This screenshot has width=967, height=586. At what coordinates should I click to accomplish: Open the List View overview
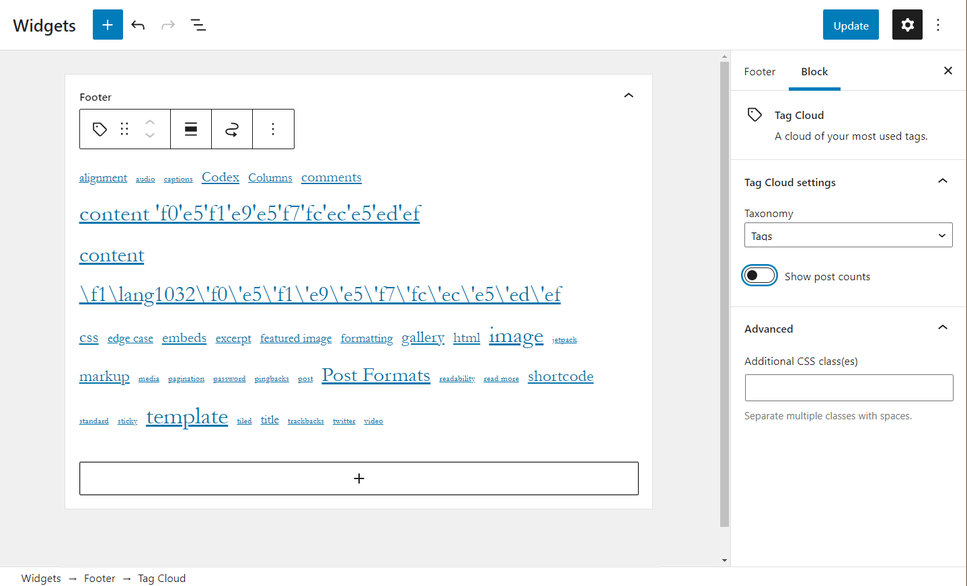point(198,25)
